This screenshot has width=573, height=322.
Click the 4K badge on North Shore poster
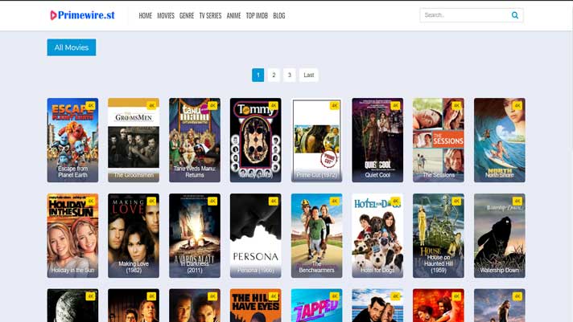(x=517, y=106)
